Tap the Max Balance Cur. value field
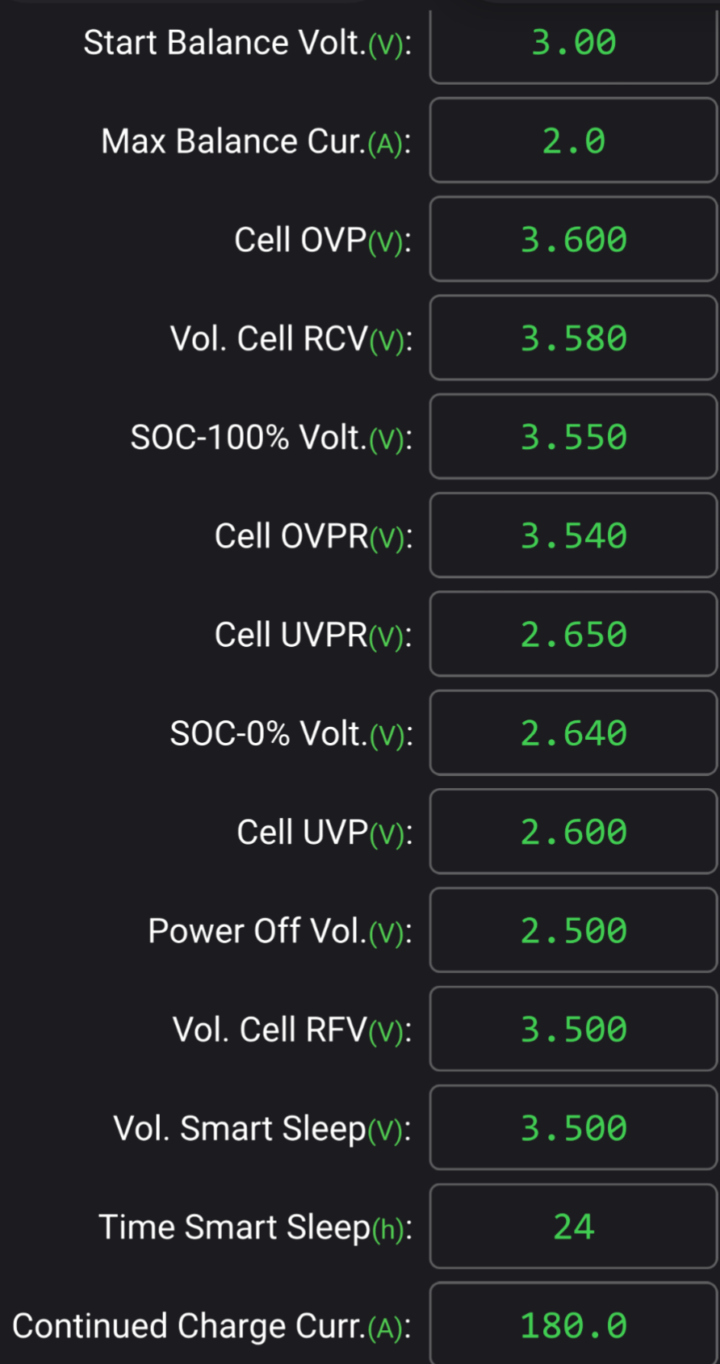The width and height of the screenshot is (720, 1364). (573, 141)
